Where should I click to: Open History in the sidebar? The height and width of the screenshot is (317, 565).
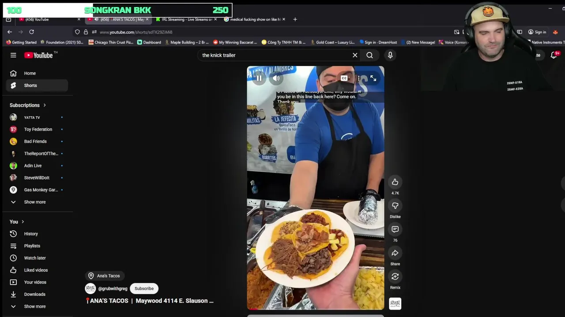point(37,234)
